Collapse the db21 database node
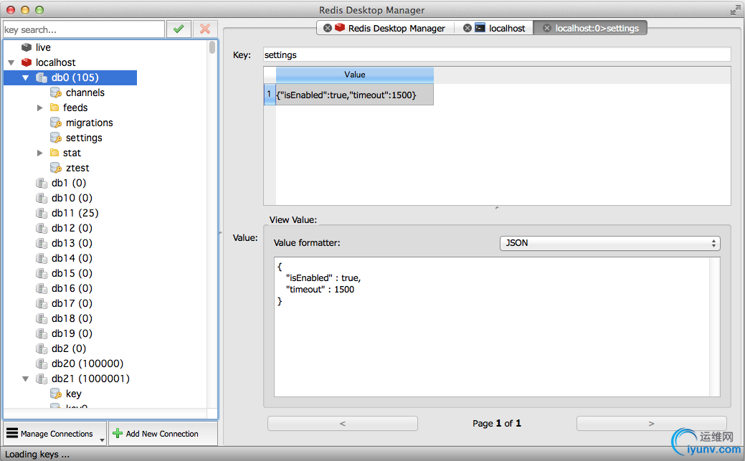745x461 pixels. point(26,379)
